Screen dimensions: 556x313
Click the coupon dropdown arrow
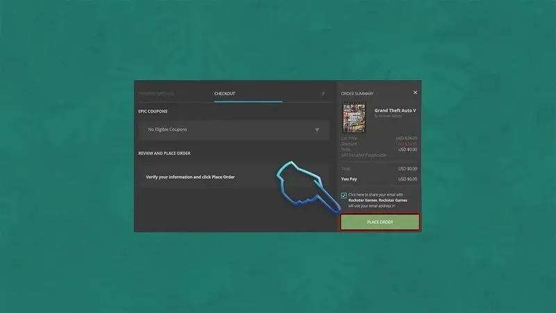tap(317, 130)
